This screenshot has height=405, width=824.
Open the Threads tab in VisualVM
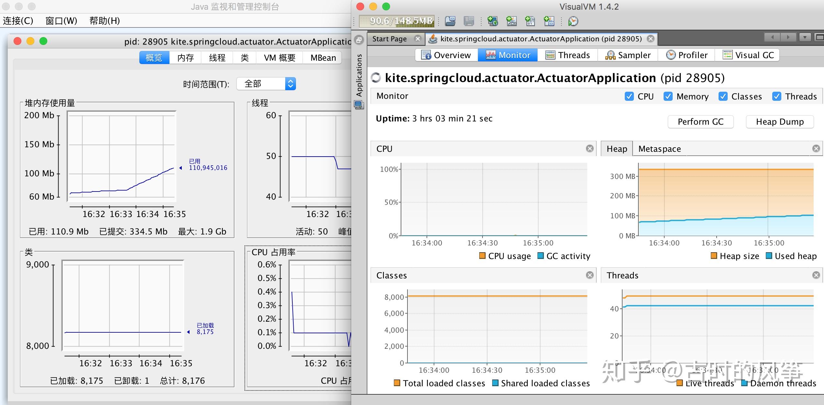[x=568, y=55]
